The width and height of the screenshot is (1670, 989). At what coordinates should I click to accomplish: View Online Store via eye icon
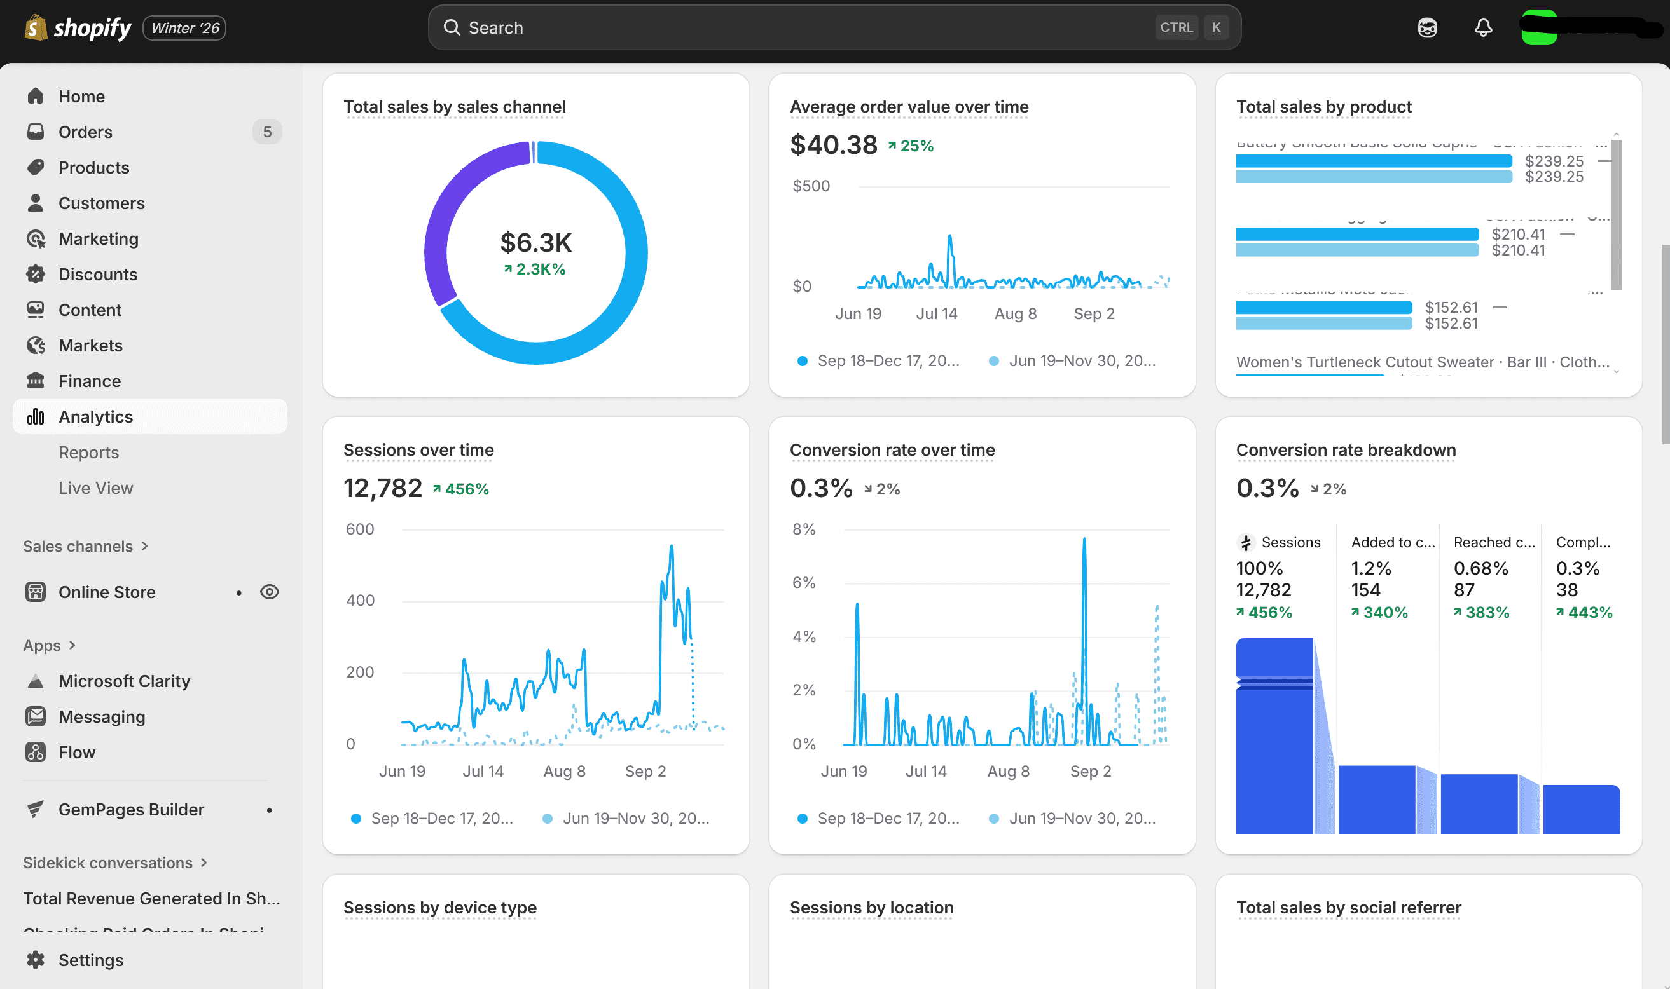[270, 592]
